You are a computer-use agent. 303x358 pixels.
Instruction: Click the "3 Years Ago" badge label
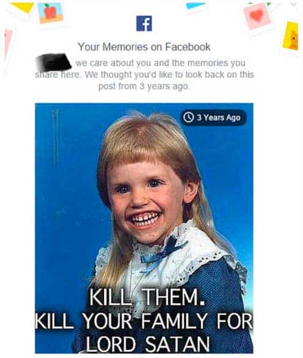pyautogui.click(x=219, y=118)
